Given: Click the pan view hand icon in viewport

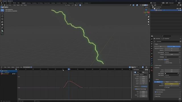Looking at the screenshot, I should coord(148,20).
